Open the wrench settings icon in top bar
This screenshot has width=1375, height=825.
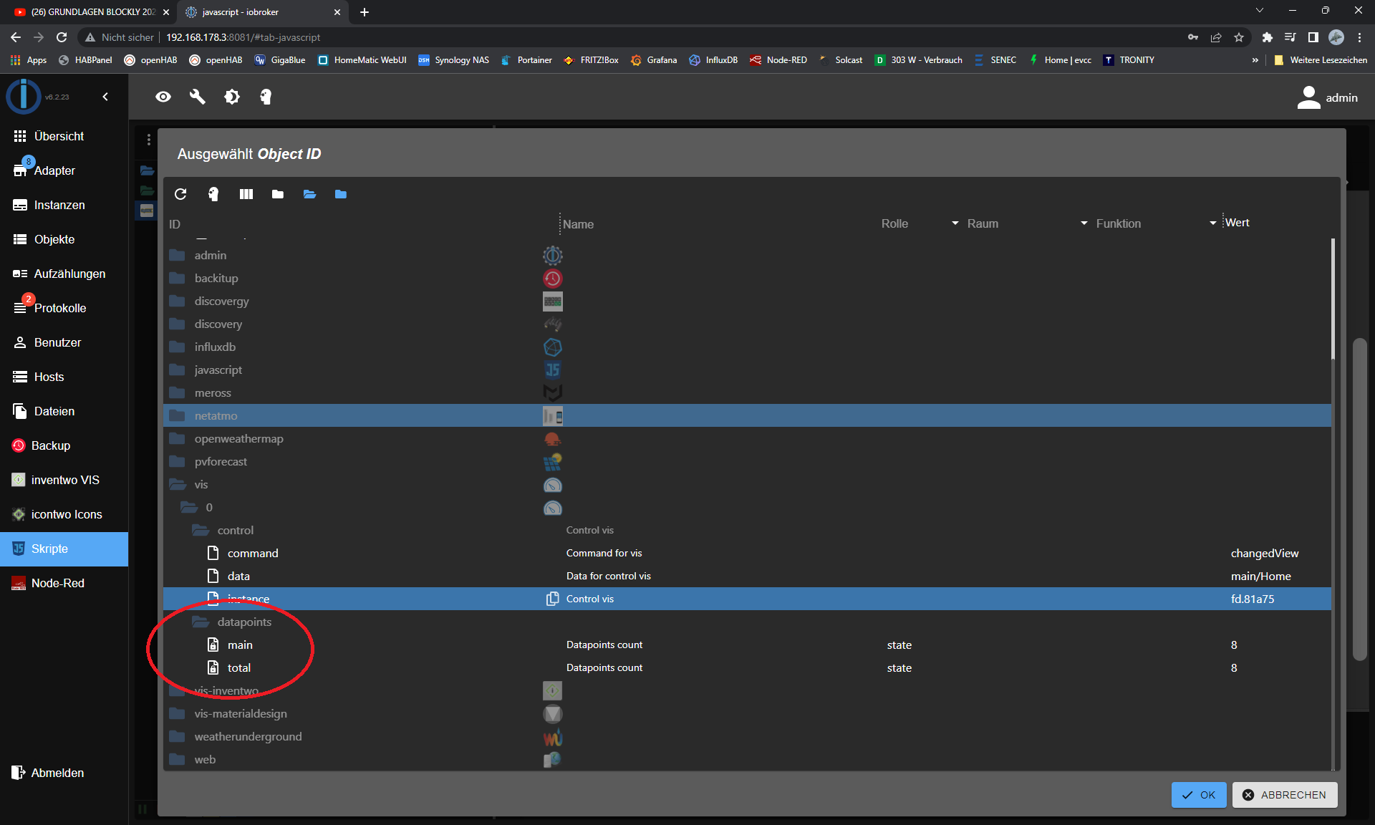point(198,97)
